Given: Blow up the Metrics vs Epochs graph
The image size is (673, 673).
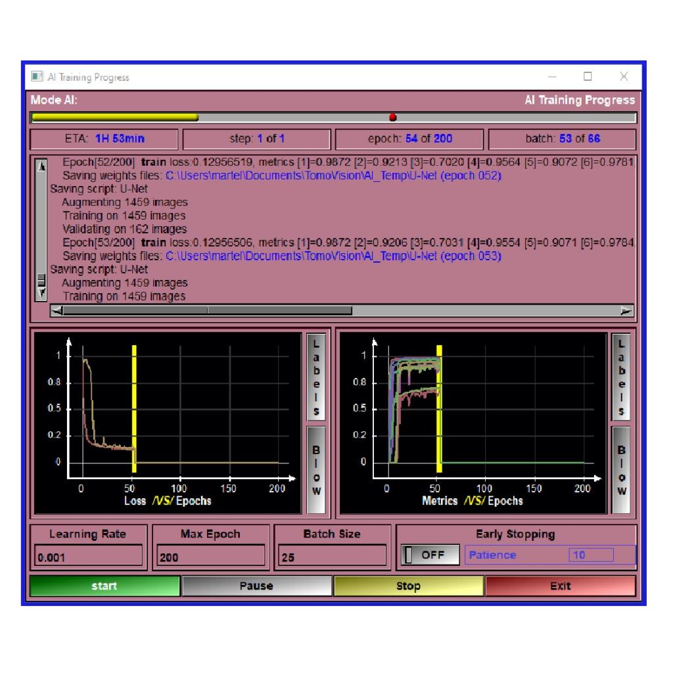Looking at the screenshot, I should (621, 469).
